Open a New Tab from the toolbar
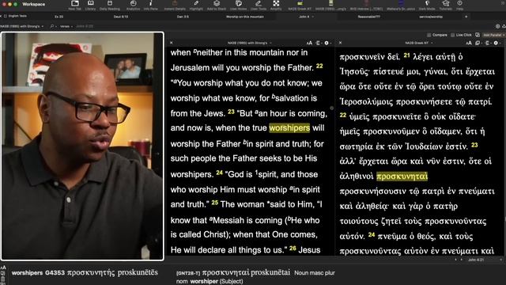This screenshot has height=285, width=506. 75,6
